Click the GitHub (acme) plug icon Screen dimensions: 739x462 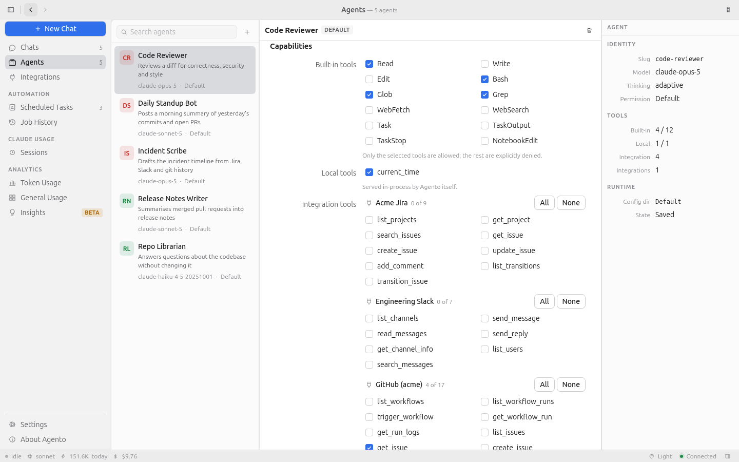click(369, 384)
